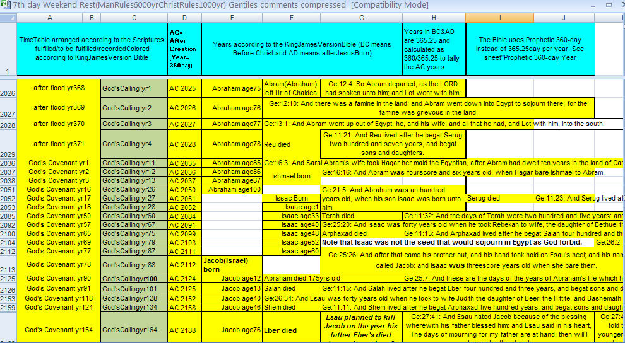Select row header 2085
Viewport: 625px width, 343px height.
pyautogui.click(x=8, y=216)
